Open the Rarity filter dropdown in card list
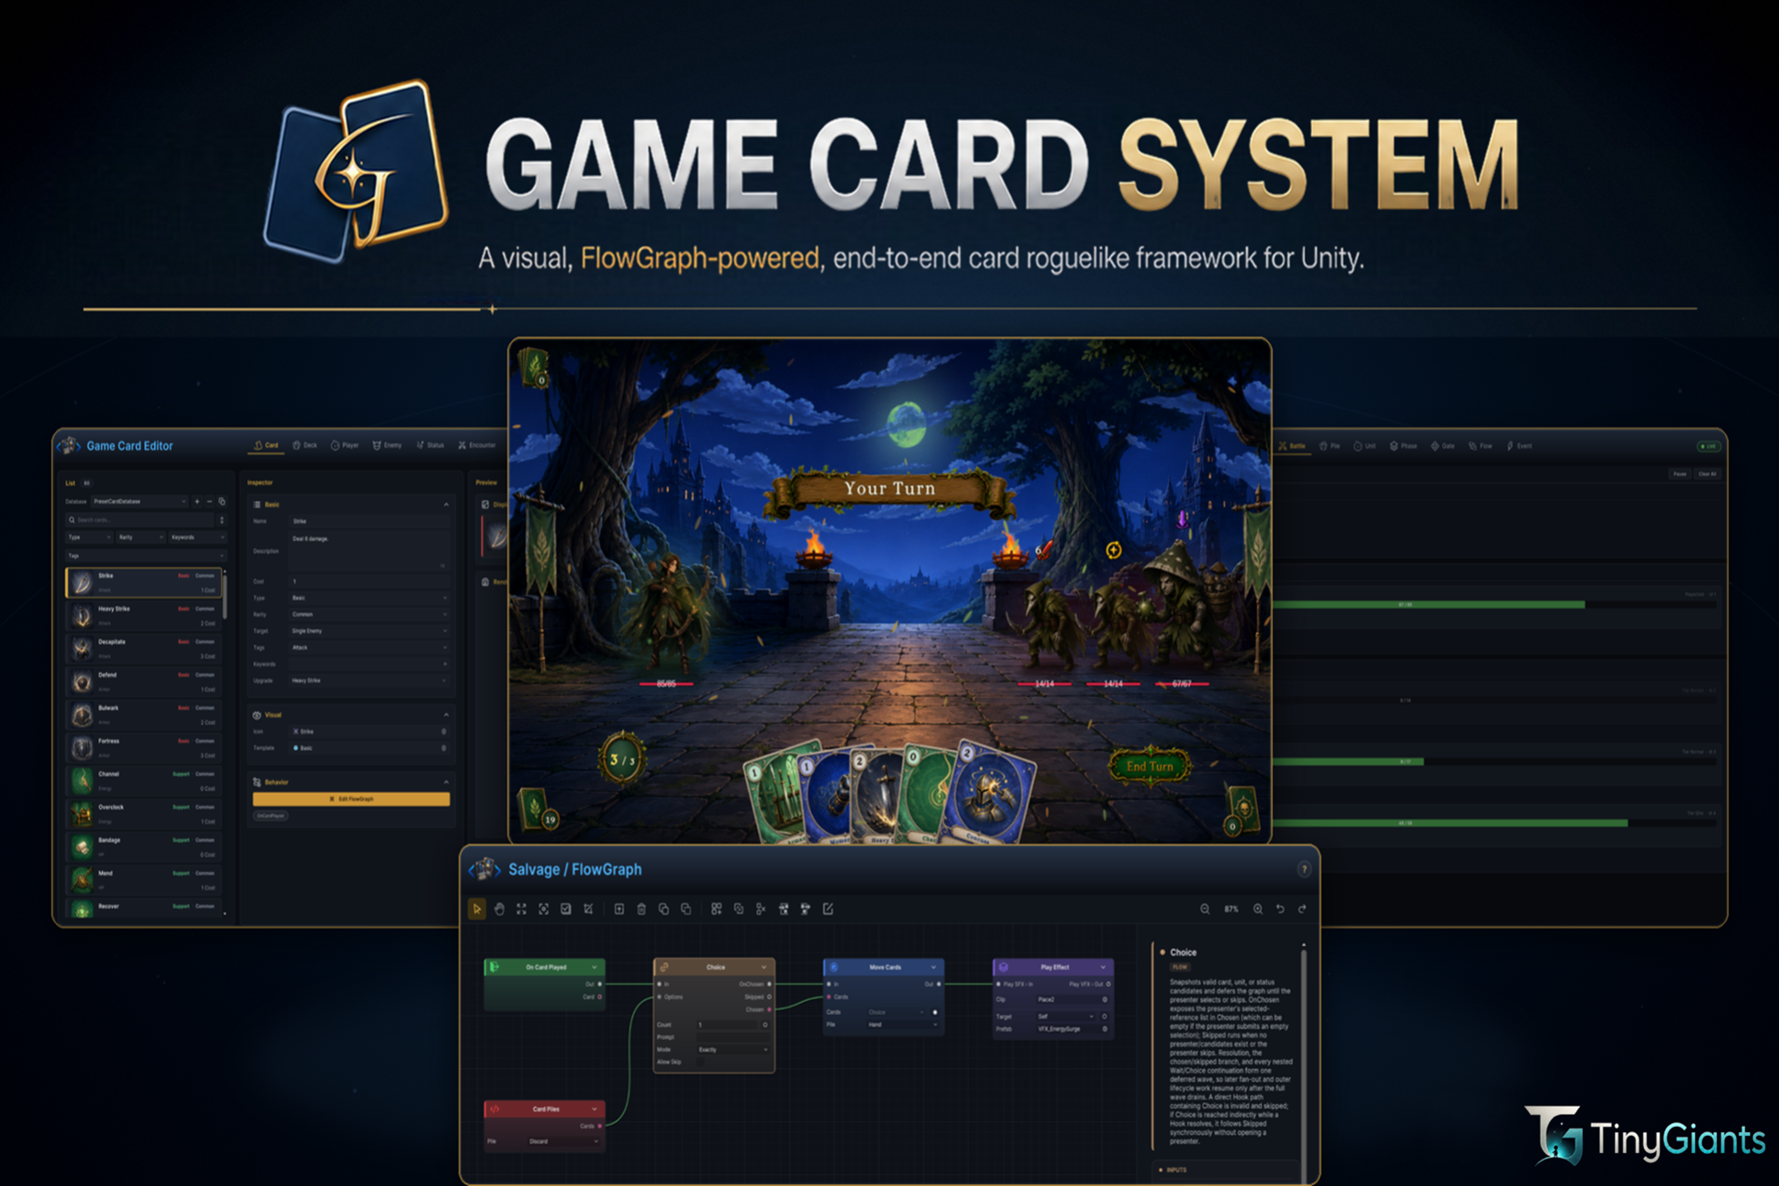Screen dimensions: 1779x1186 [140, 537]
